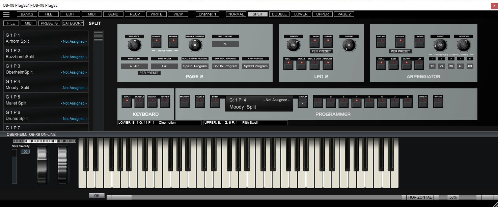Open the Pan Mode 4L 4R selector

pos(134,66)
